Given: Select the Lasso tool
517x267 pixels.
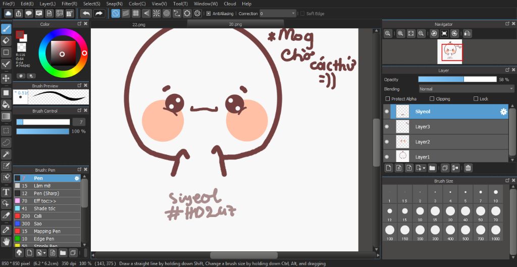Looking at the screenshot, I should point(6,142).
